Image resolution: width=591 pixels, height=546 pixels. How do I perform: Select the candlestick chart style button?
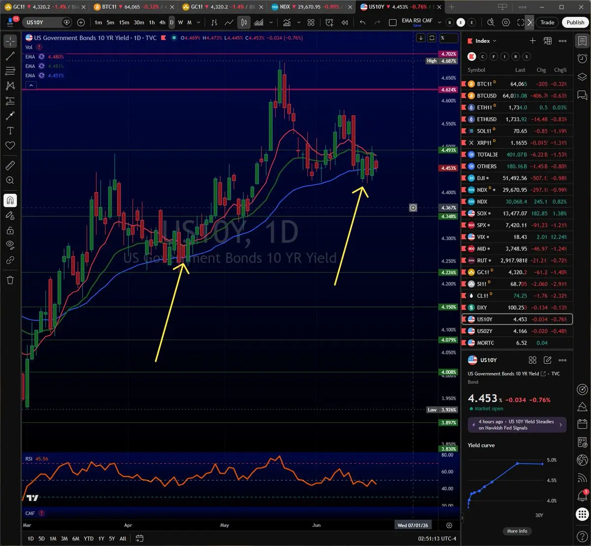244,23
